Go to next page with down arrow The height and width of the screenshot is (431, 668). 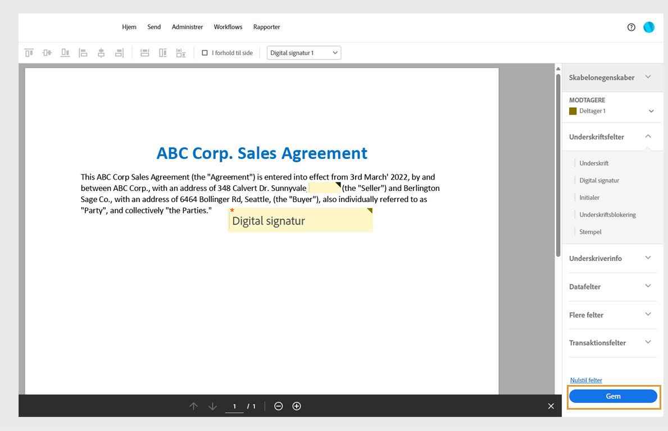point(212,406)
